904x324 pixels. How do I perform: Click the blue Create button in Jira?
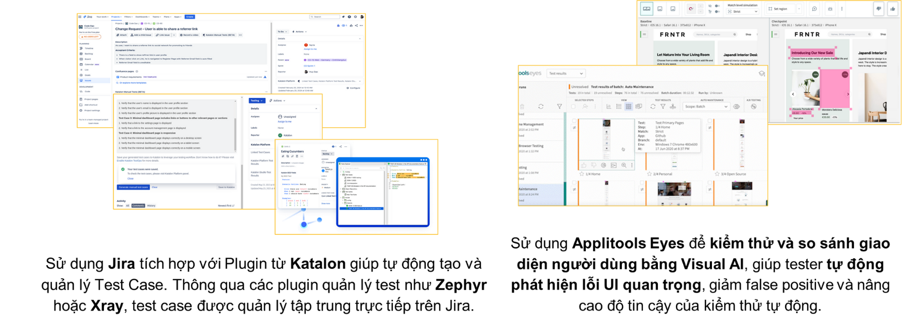(190, 16)
